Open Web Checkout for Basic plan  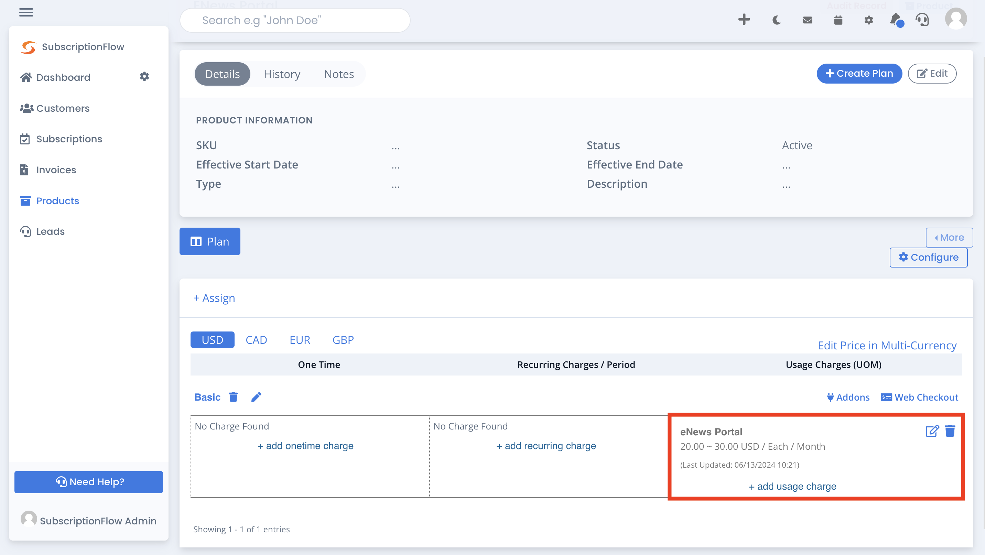[919, 397]
